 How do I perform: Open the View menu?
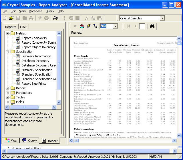[x=22, y=11]
